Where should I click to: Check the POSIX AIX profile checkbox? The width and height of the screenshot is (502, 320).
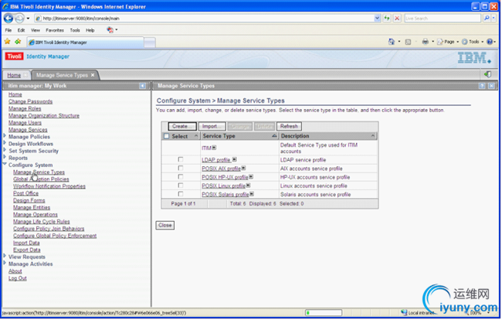click(x=181, y=168)
